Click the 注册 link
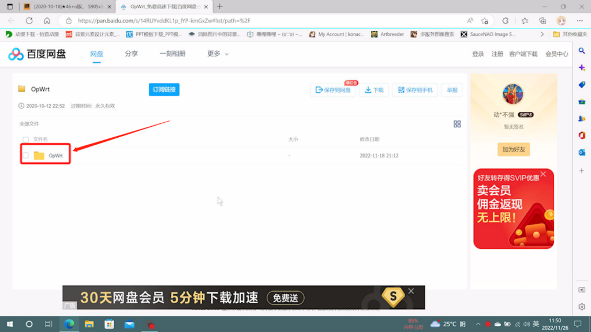Screen dimensions: 591x332 click(x=497, y=54)
